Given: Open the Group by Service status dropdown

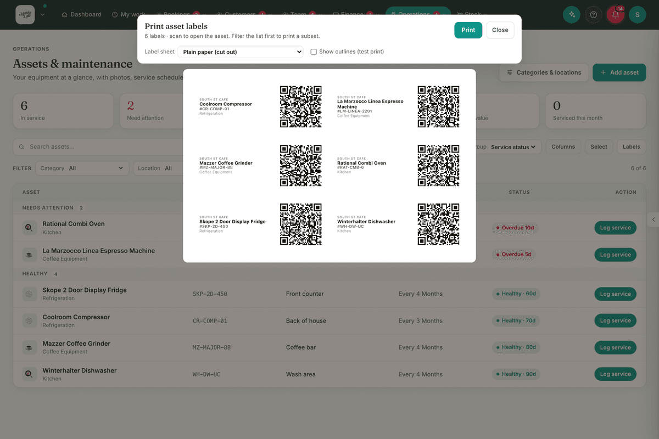Looking at the screenshot, I should click(x=512, y=147).
